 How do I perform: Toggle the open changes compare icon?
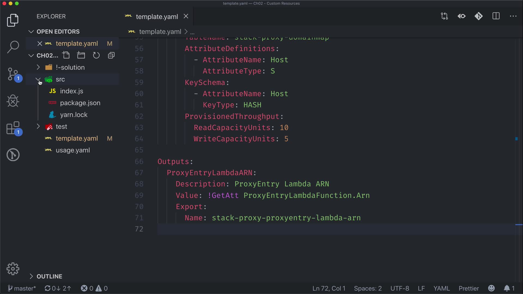444,16
